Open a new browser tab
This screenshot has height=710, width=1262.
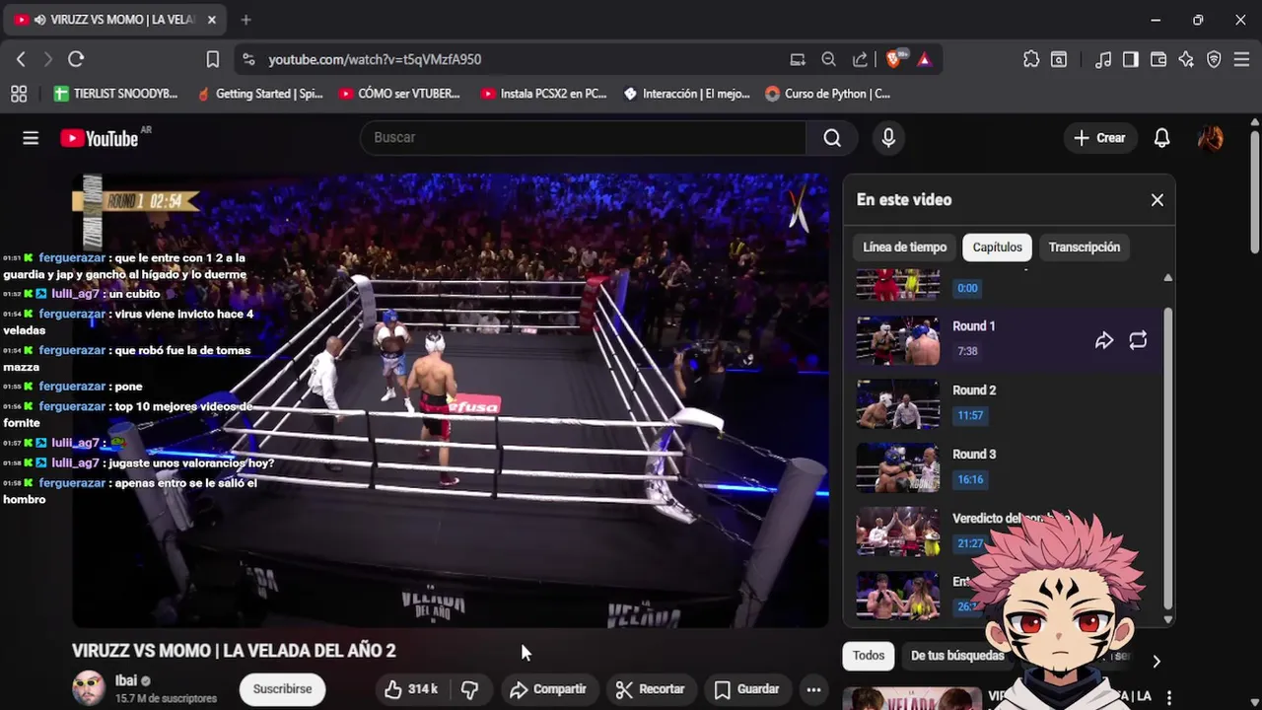[x=245, y=20]
